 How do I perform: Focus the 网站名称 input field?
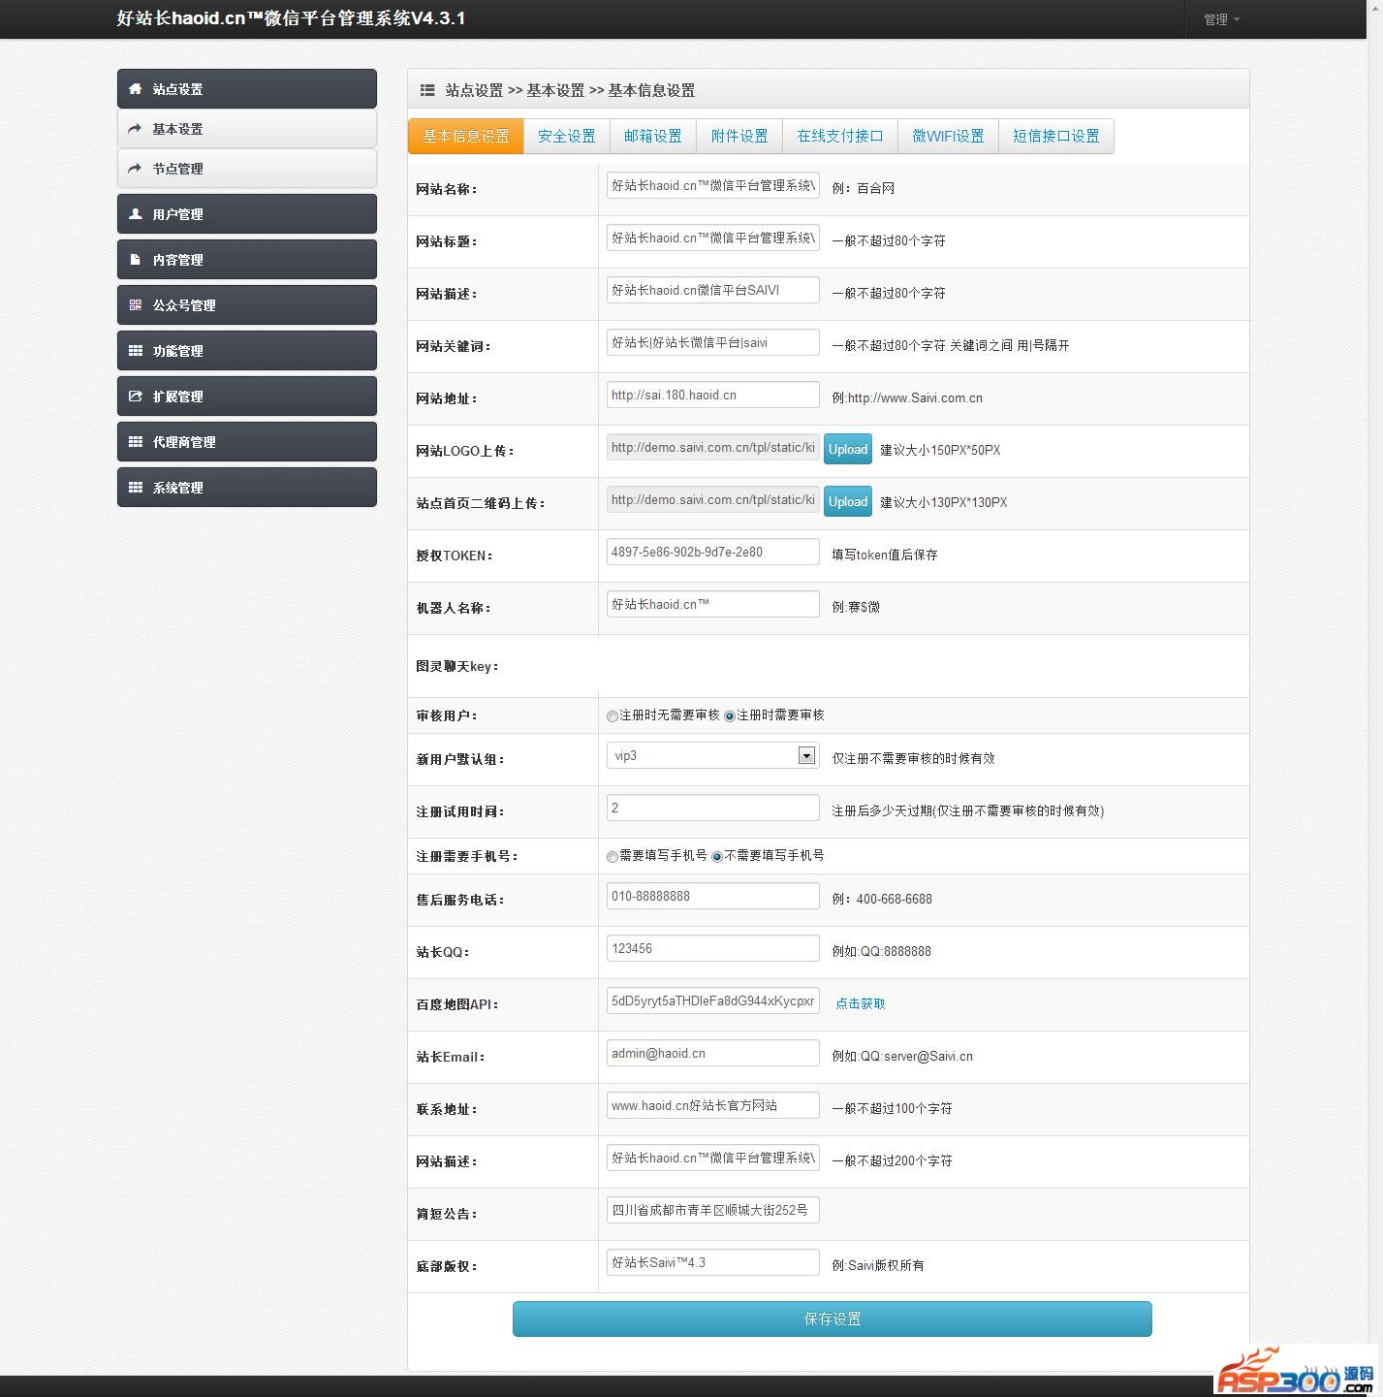point(713,185)
